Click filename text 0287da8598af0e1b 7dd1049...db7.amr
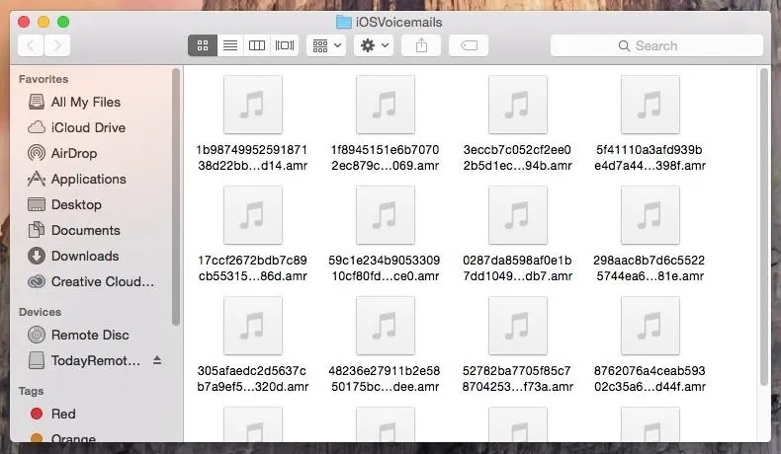Image resolution: width=781 pixels, height=454 pixels. (517, 268)
